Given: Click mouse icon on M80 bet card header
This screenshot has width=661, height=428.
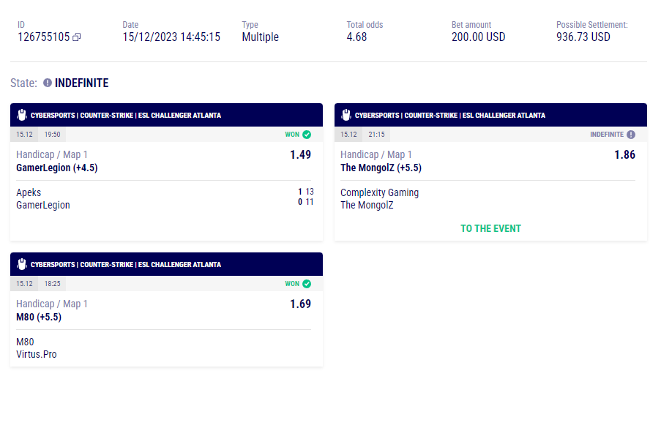Looking at the screenshot, I should (21, 264).
